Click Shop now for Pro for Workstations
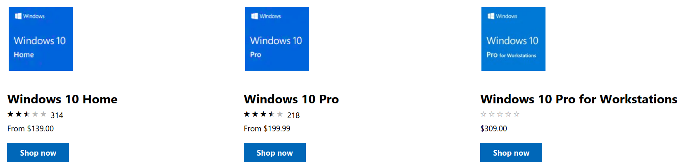Viewport: 686px width, 168px height. (x=511, y=153)
